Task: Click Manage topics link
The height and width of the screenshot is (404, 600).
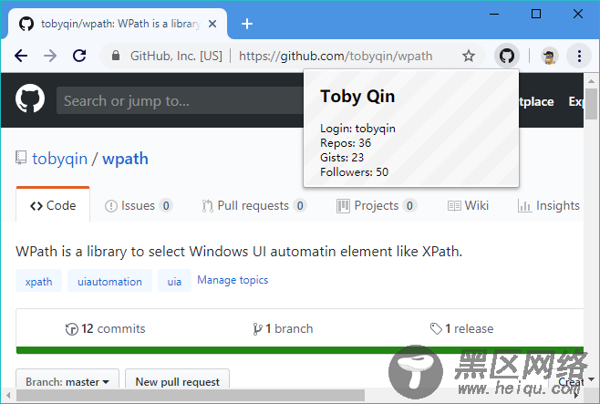Action: pos(233,280)
